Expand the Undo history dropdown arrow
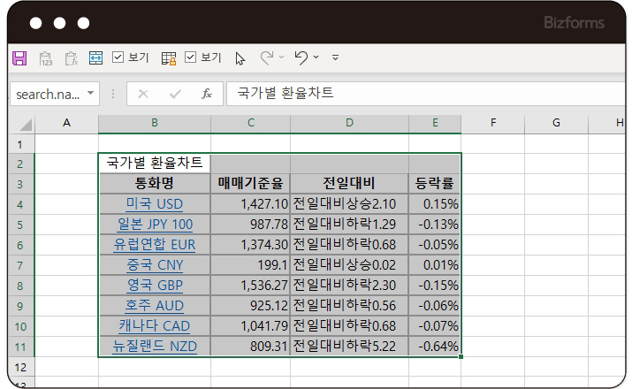 click(x=316, y=58)
